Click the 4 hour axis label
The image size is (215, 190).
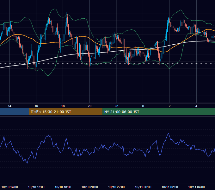[196, 106]
